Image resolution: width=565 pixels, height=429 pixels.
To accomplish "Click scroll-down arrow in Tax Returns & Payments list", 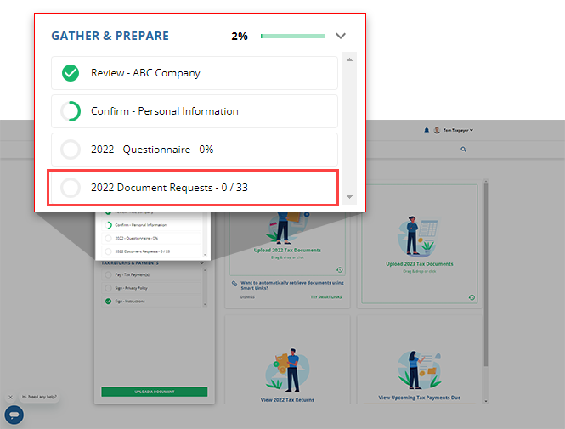I will tap(205, 305).
